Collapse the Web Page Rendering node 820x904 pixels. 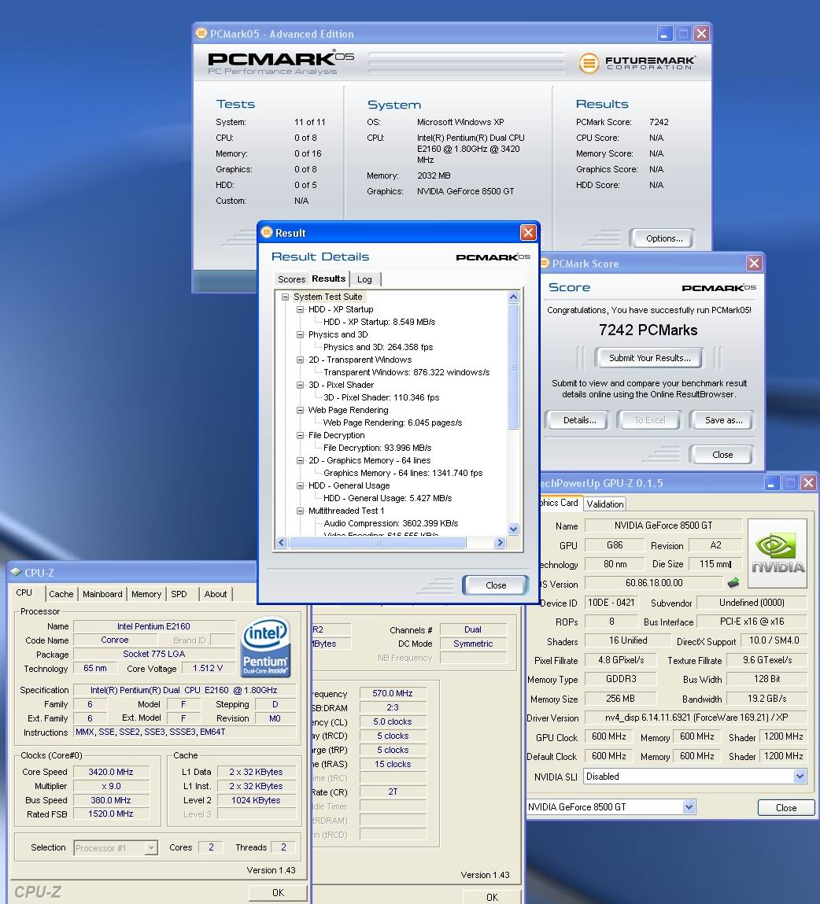(x=300, y=411)
